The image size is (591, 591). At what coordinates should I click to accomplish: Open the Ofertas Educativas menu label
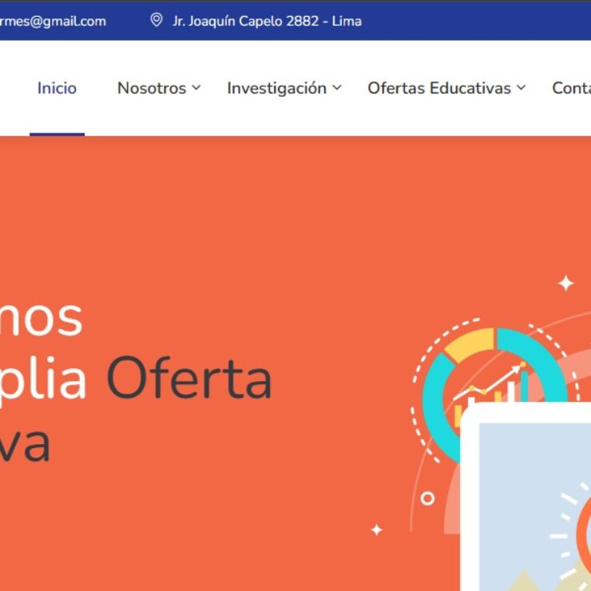(x=439, y=88)
